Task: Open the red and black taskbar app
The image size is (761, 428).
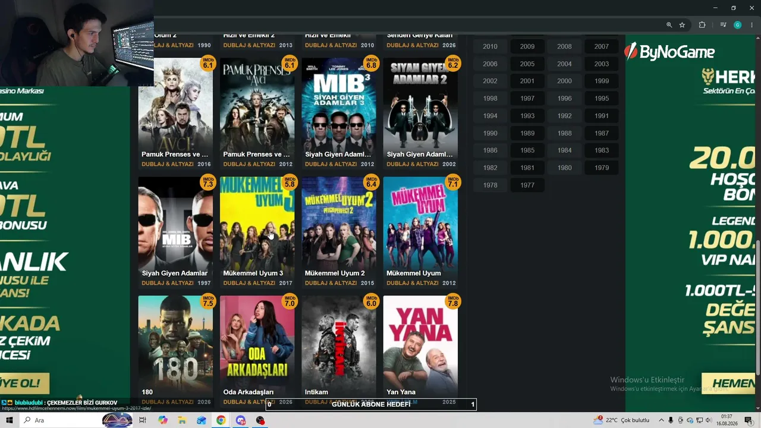Action: (x=260, y=420)
